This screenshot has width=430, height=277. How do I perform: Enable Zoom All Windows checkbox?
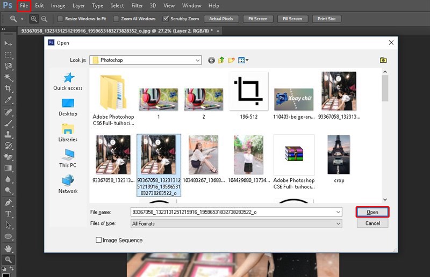click(x=116, y=19)
